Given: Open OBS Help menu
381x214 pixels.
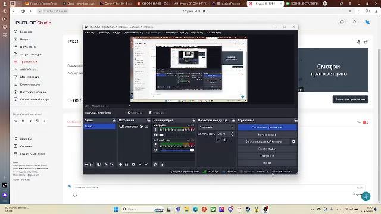Looking at the screenshot, I should pyautogui.click(x=214, y=32).
